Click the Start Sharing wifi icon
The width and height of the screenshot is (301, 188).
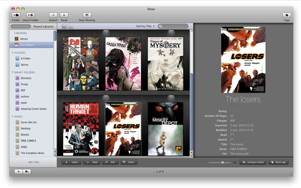[x=87, y=15]
